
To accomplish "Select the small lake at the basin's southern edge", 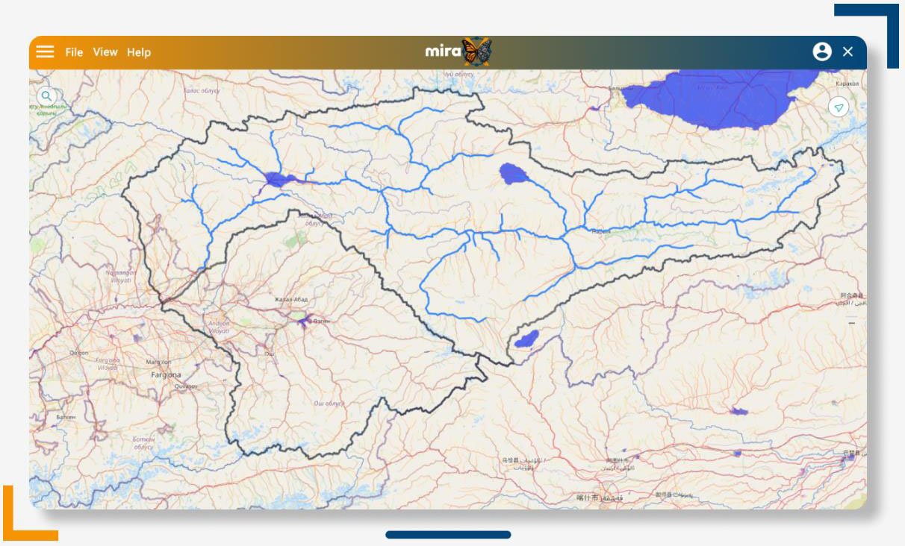I will (527, 339).
